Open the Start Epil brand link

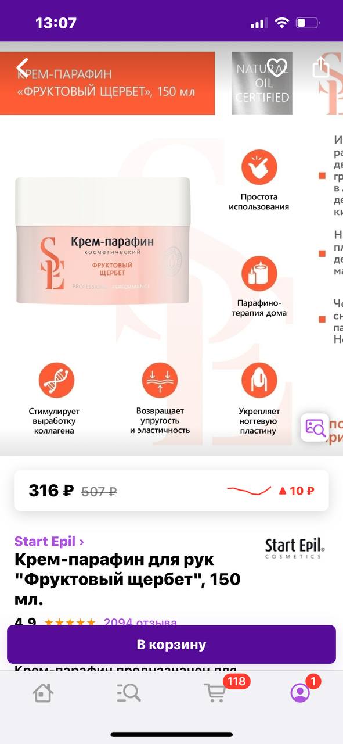click(45, 541)
